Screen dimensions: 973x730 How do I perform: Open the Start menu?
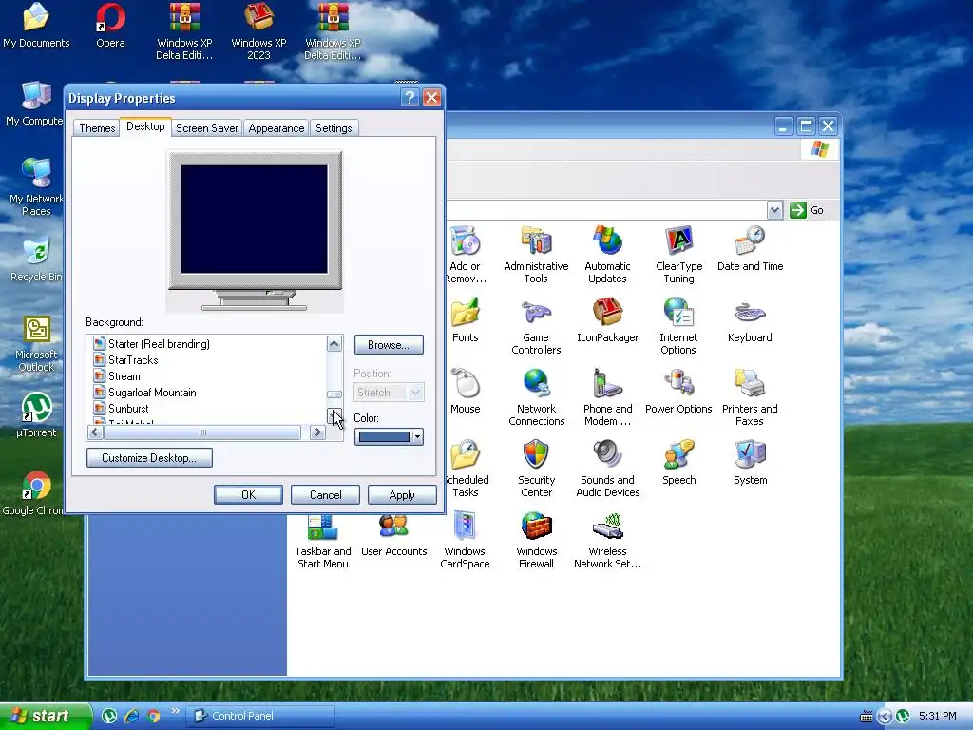tap(46, 716)
